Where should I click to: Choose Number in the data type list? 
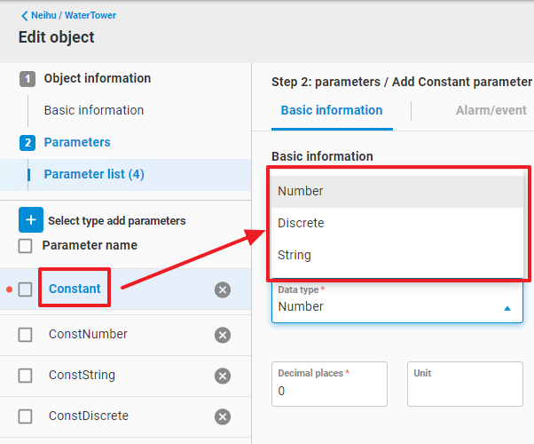tap(301, 191)
